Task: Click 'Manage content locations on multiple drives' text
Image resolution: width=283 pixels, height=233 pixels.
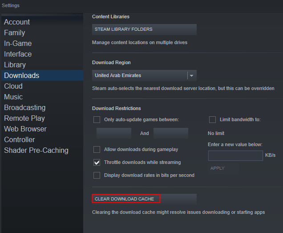Action: [x=140, y=42]
